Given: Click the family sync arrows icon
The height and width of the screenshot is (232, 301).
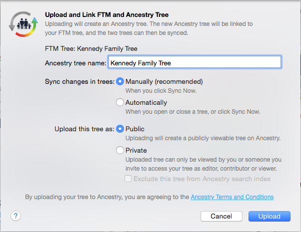Looking at the screenshot, I should click(23, 24).
